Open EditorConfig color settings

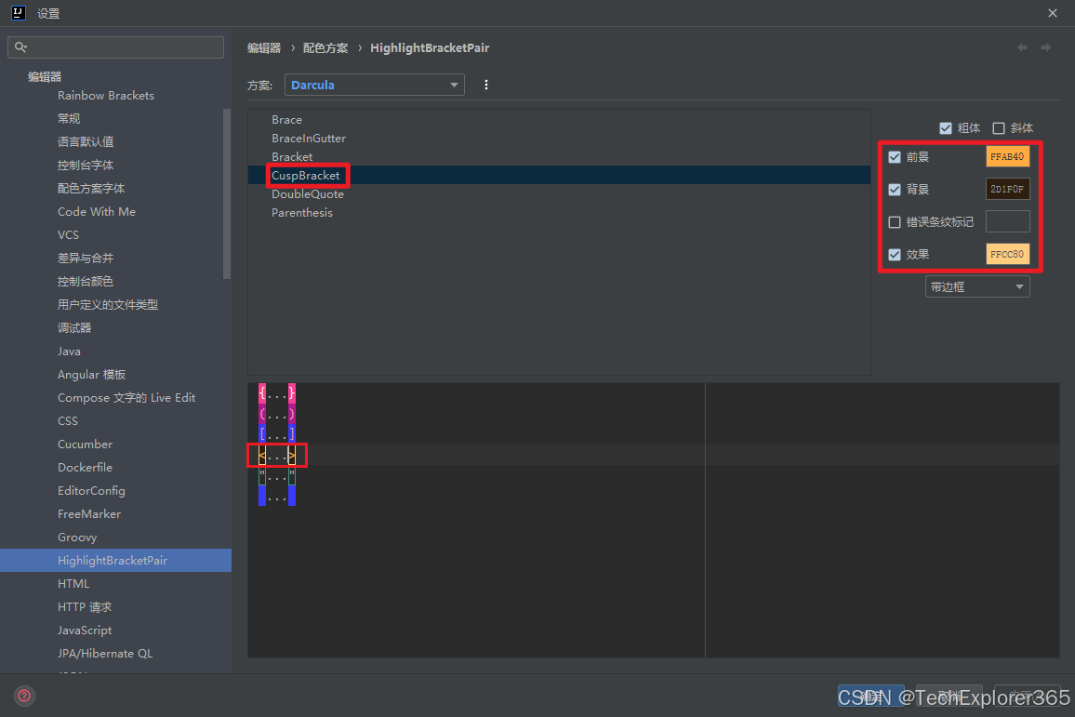click(x=91, y=491)
